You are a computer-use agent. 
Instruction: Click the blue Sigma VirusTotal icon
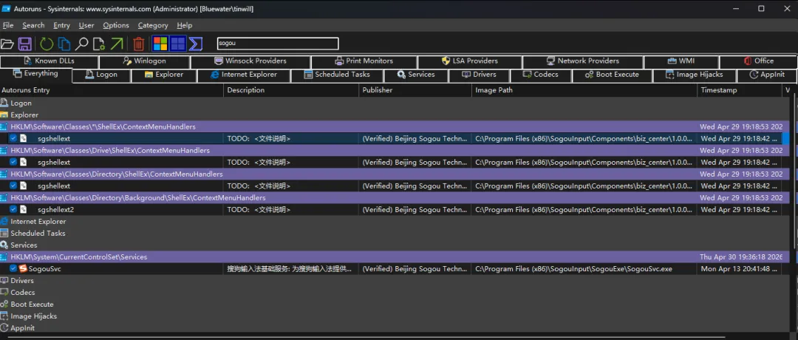pyautogui.click(x=195, y=44)
